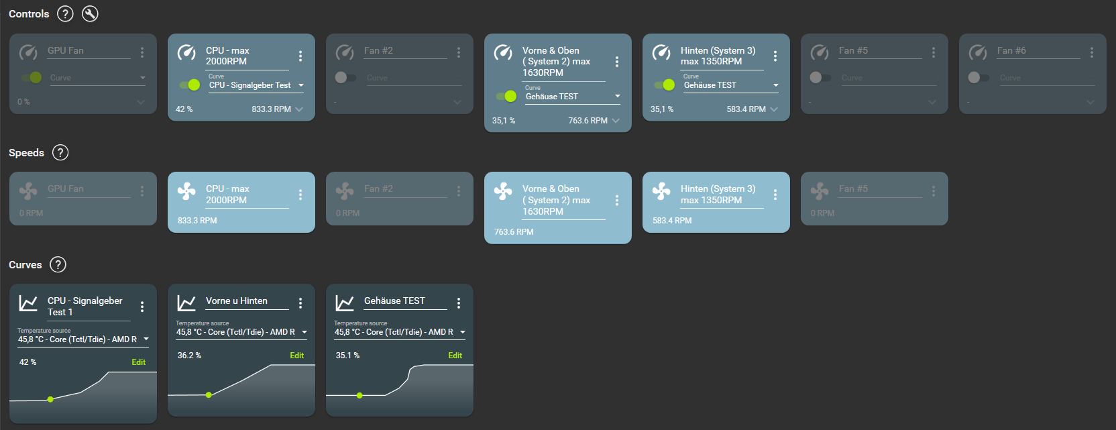Click the 583.4 RPM value on Hinten speed card

pyautogui.click(x=672, y=220)
